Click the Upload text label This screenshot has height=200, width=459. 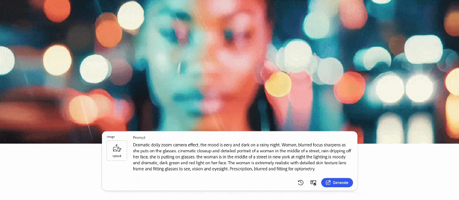click(116, 156)
